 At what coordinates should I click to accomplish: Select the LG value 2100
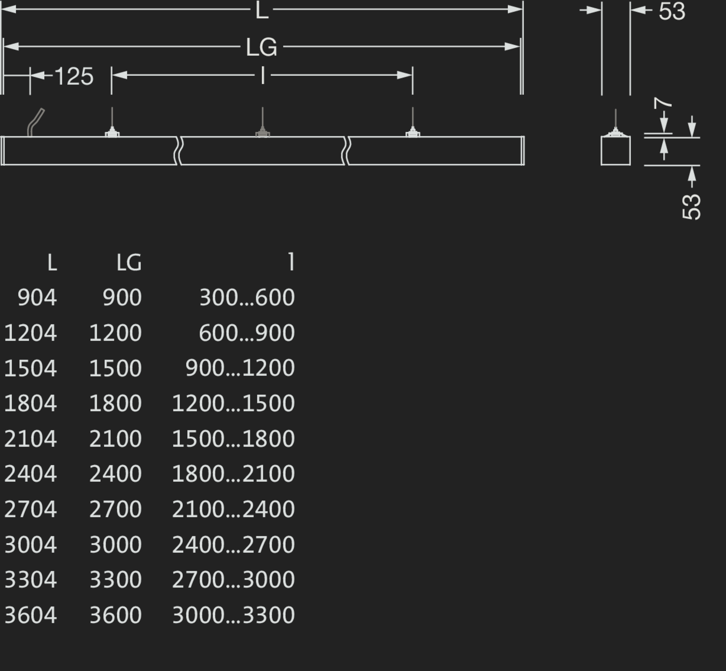[x=115, y=439]
